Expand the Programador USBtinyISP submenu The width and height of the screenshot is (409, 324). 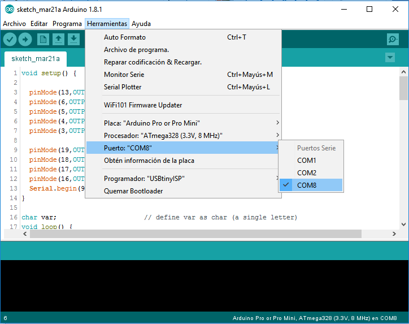(184, 179)
